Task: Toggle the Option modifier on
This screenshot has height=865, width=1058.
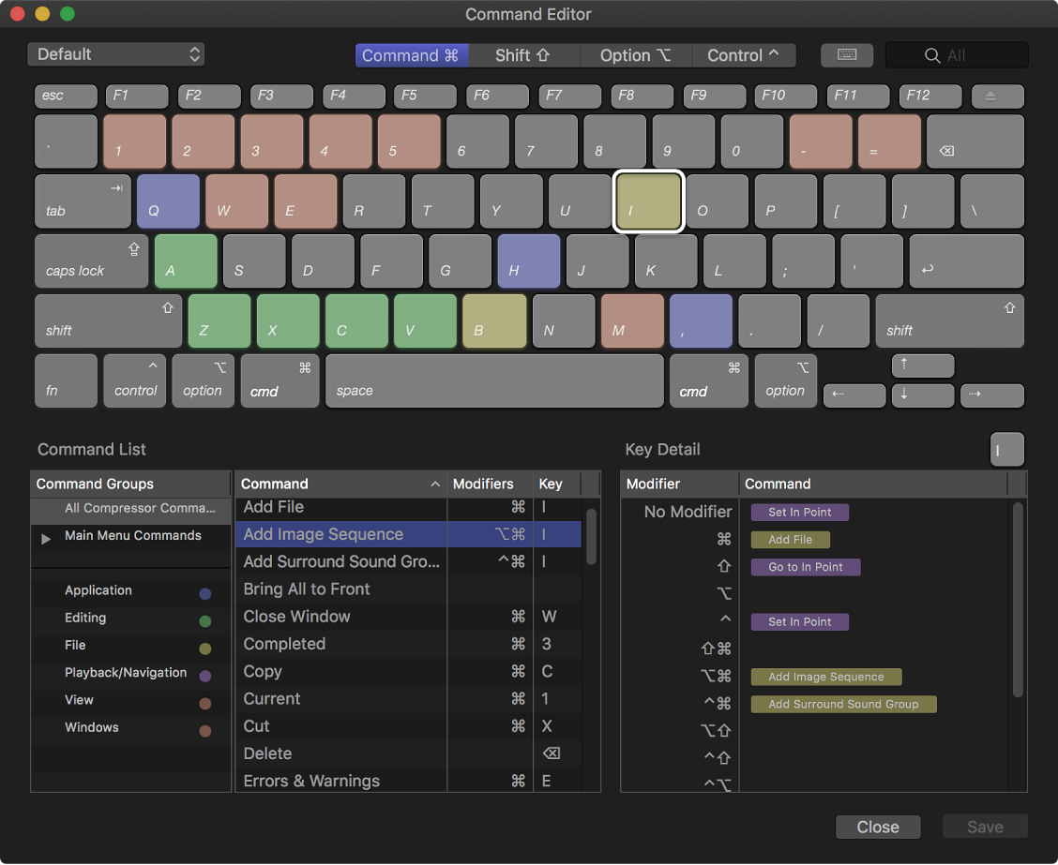Action: click(636, 55)
